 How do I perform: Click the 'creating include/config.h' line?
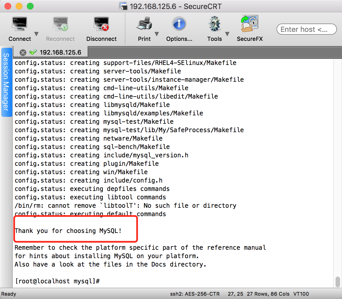(89, 180)
